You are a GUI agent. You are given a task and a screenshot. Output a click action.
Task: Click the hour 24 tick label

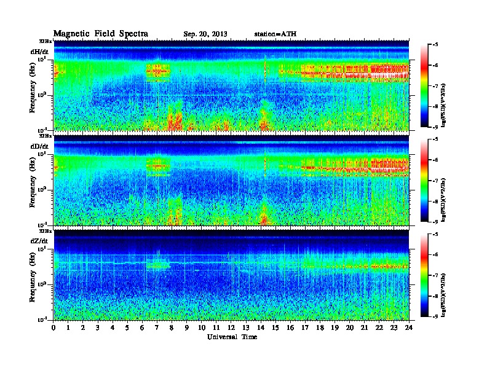coord(409,327)
